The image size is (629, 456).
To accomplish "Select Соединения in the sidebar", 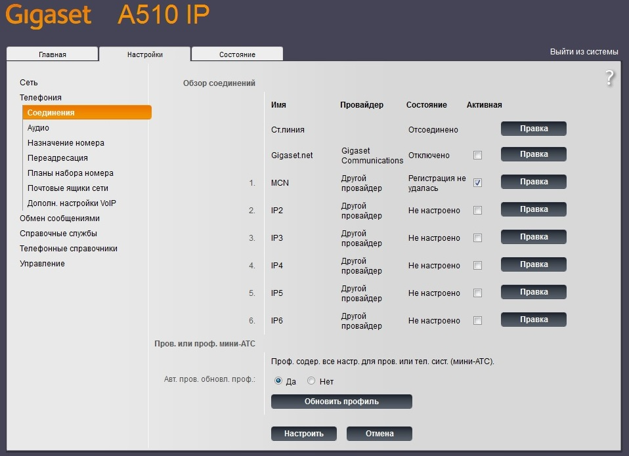I will tap(87, 112).
